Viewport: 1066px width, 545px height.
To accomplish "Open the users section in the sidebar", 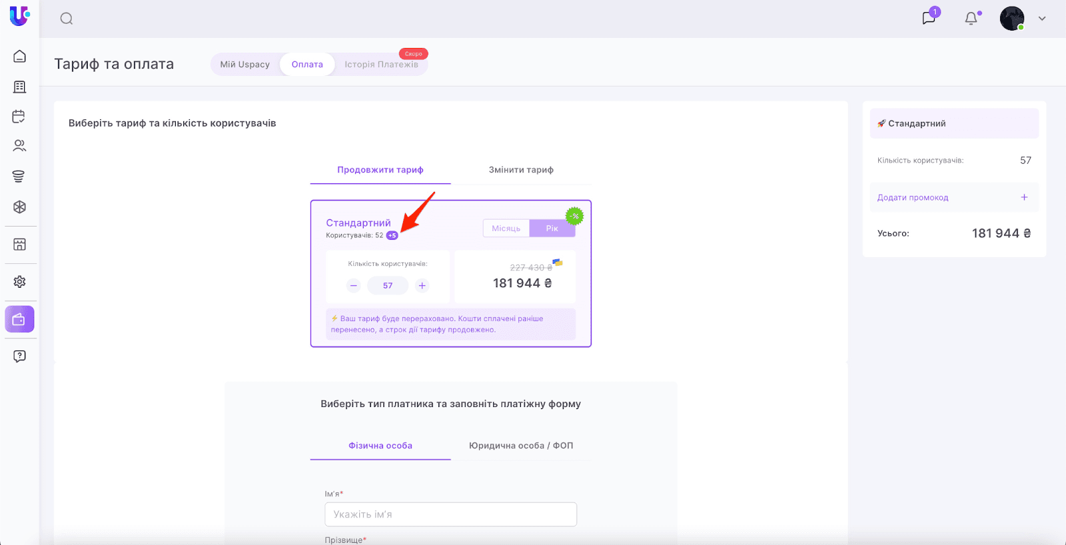I will pyautogui.click(x=19, y=145).
